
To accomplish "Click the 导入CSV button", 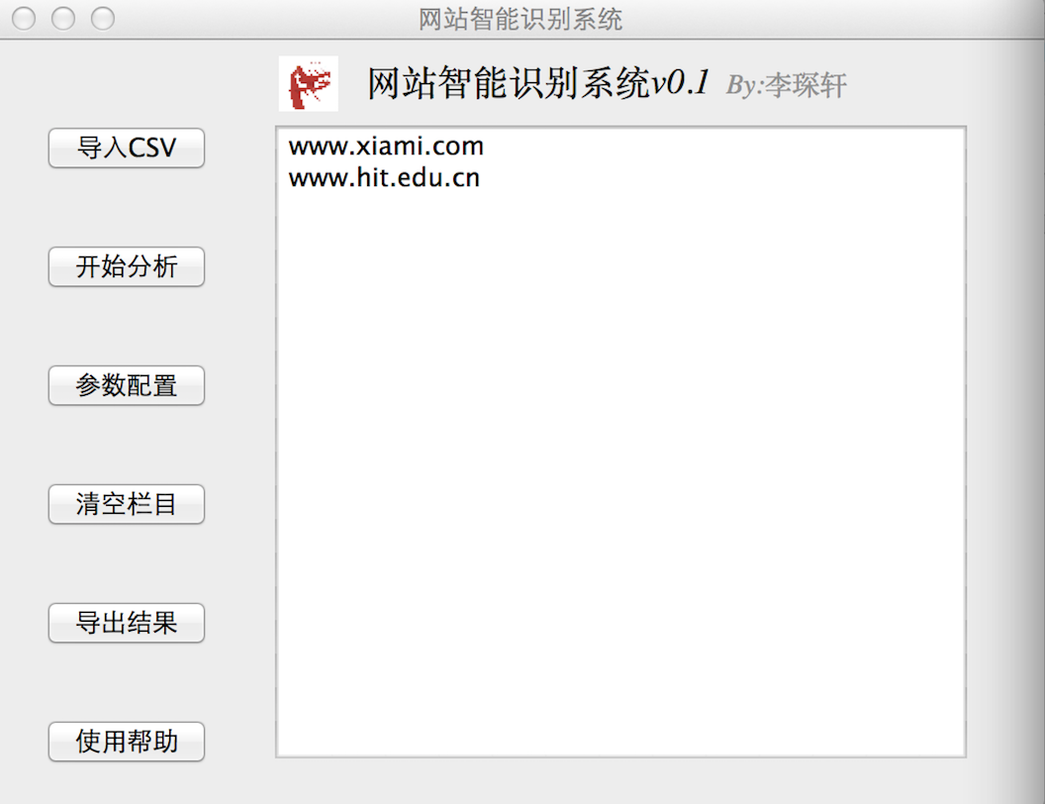I will (127, 148).
